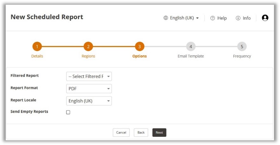Click the Cancel button
The image size is (280, 145).
click(x=121, y=133)
